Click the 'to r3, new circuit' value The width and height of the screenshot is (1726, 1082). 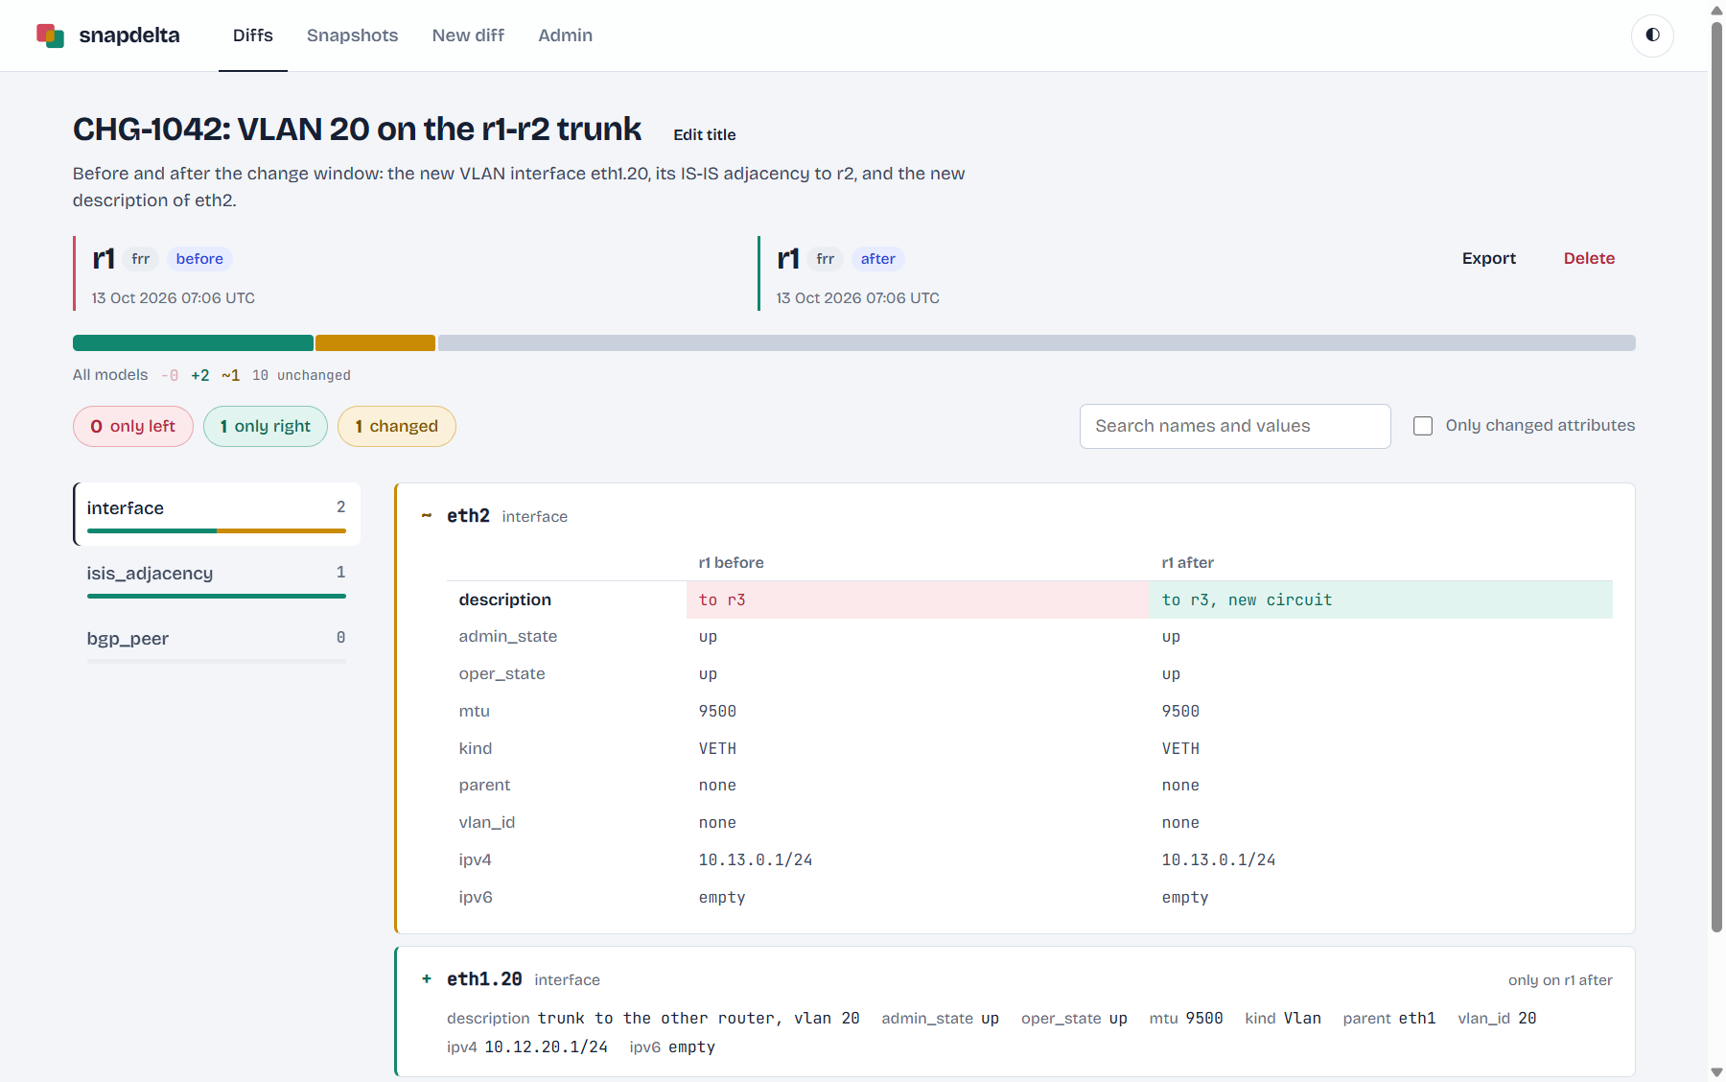pos(1247,600)
